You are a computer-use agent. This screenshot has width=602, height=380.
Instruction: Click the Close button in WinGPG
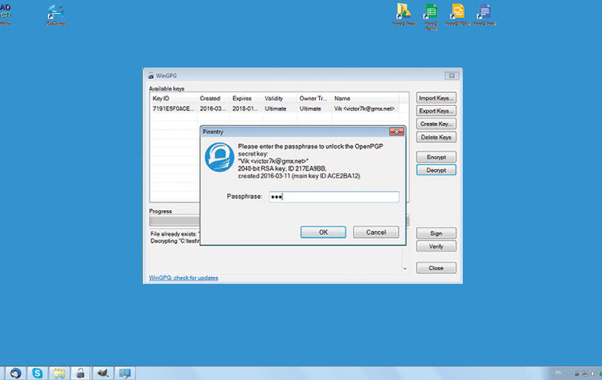(436, 268)
